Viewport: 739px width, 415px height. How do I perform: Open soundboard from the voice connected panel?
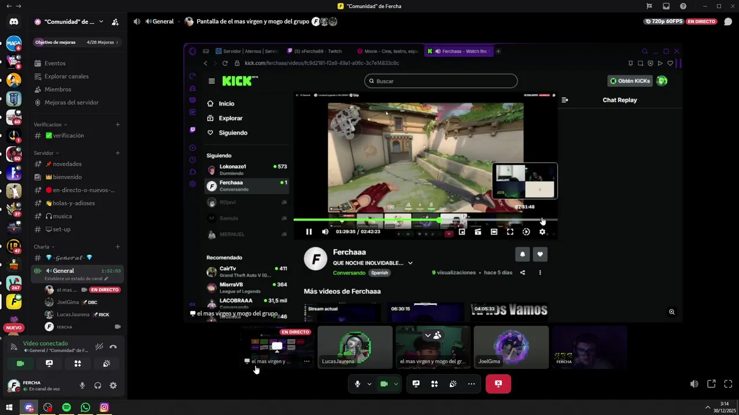click(x=106, y=364)
